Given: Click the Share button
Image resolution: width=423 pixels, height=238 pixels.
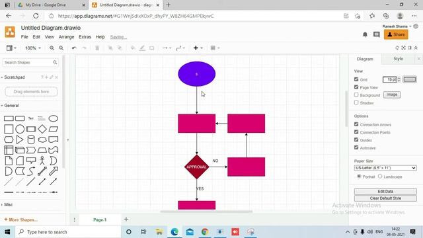Looking at the screenshot, I should [x=396, y=34].
